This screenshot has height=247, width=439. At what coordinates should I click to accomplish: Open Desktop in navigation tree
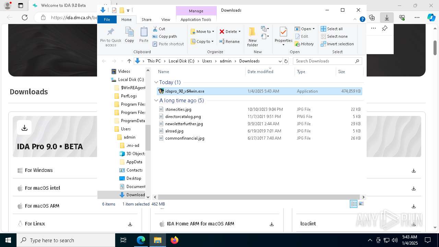(x=133, y=178)
